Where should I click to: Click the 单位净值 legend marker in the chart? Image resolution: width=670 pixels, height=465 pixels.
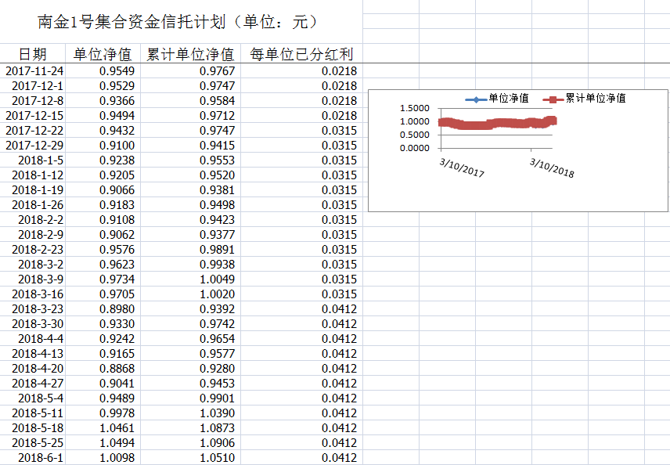476,99
